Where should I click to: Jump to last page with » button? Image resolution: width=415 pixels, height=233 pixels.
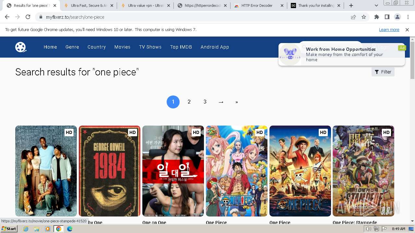point(237,102)
